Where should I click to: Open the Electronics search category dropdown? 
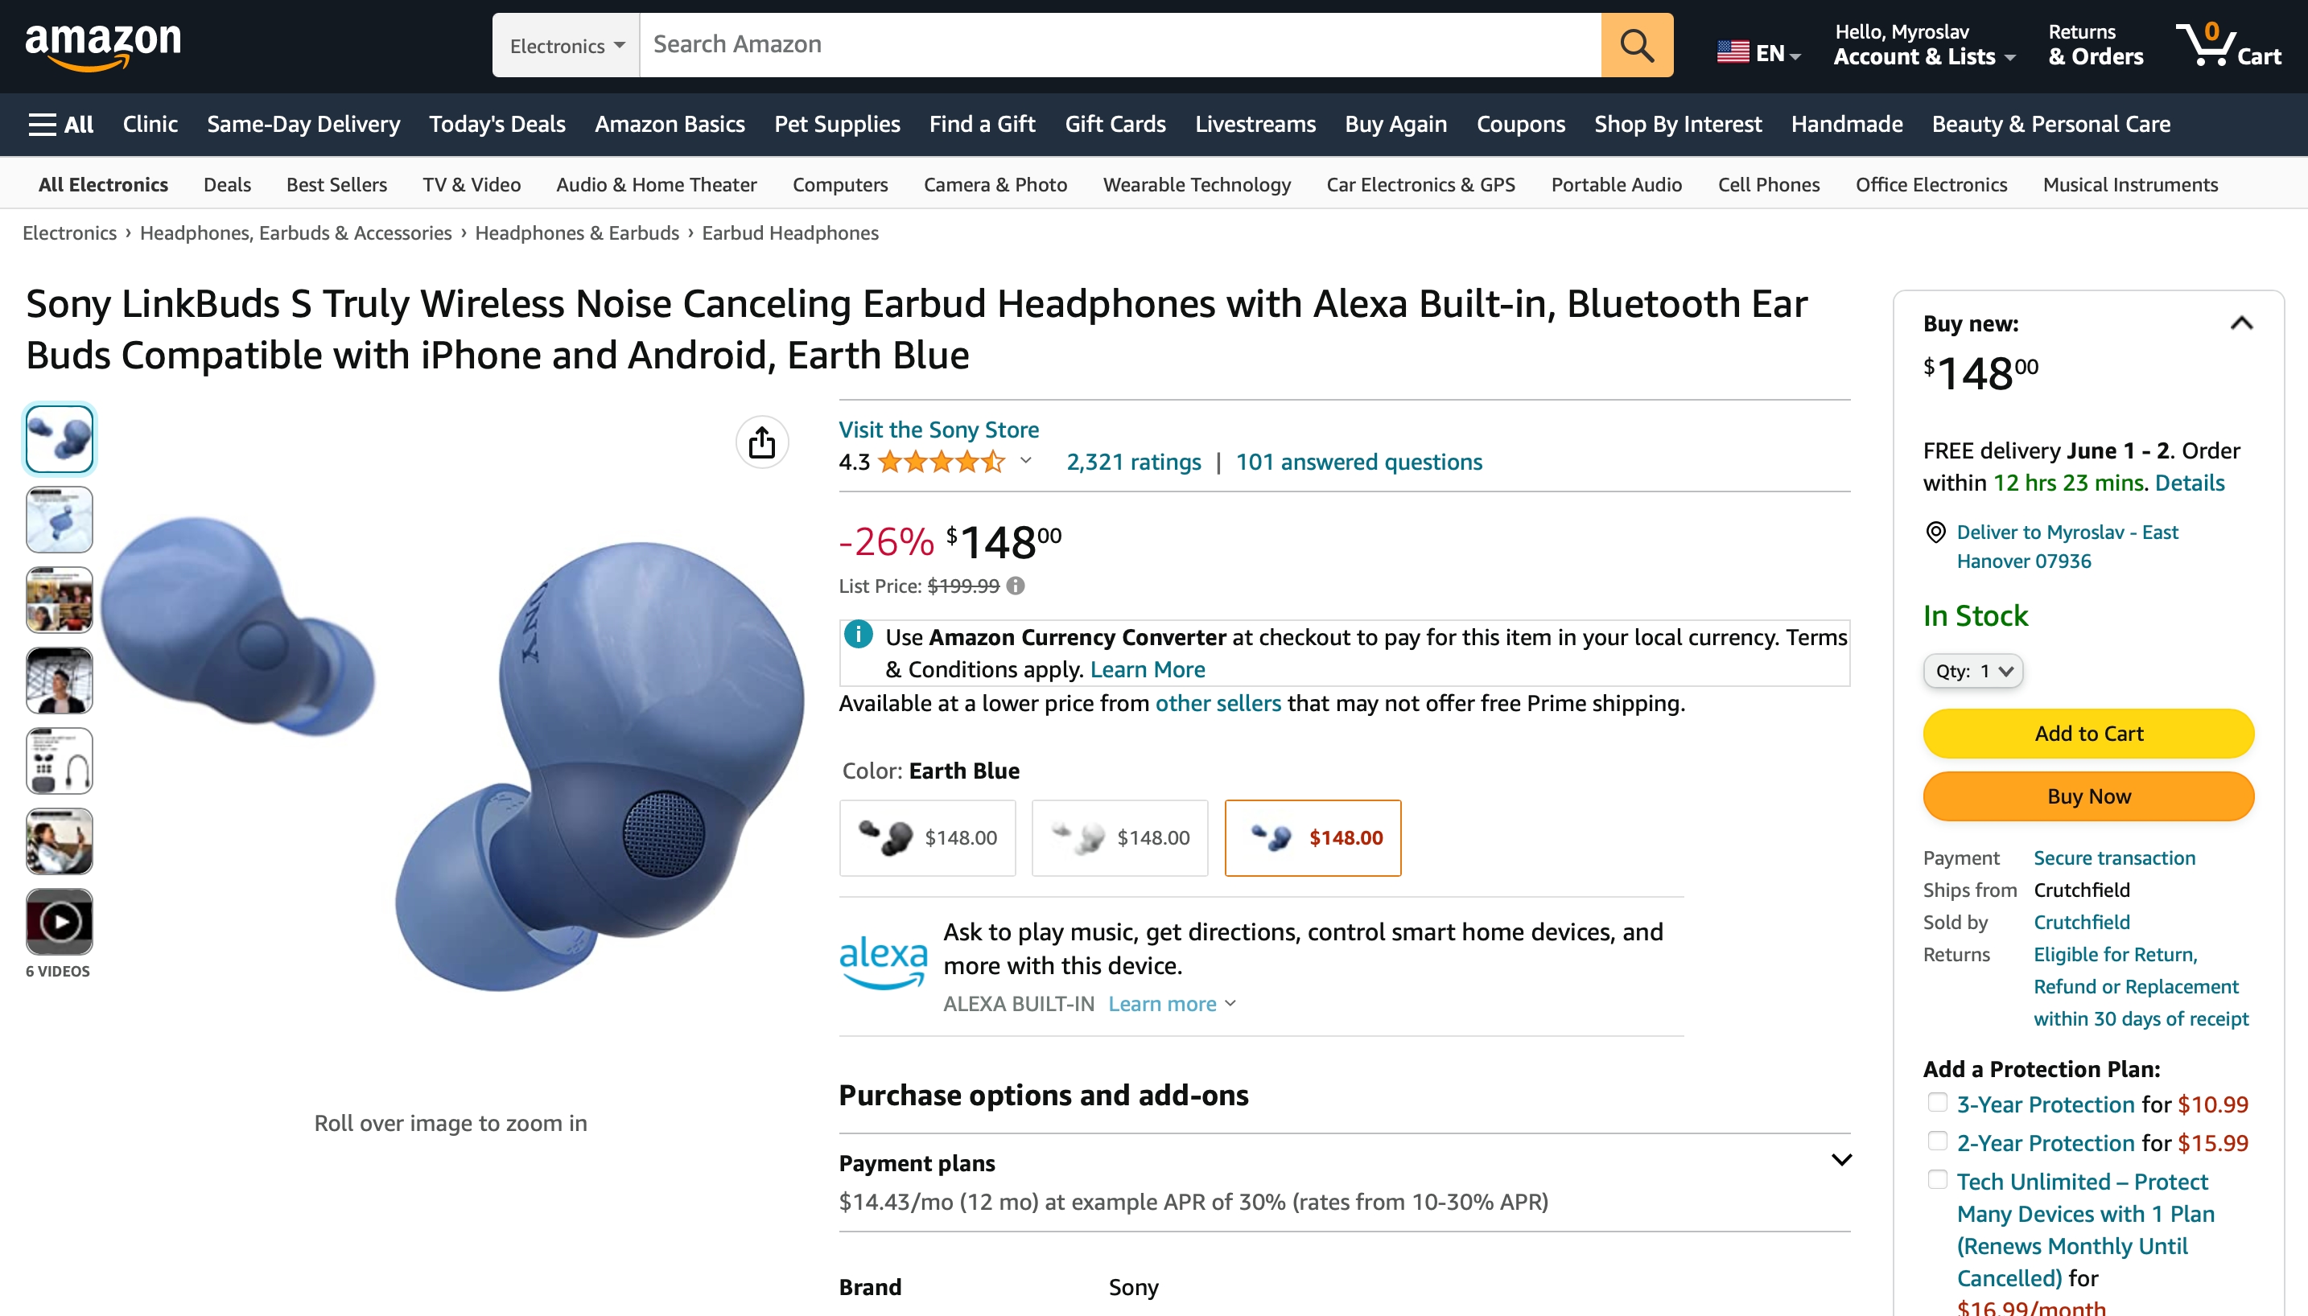(x=566, y=45)
